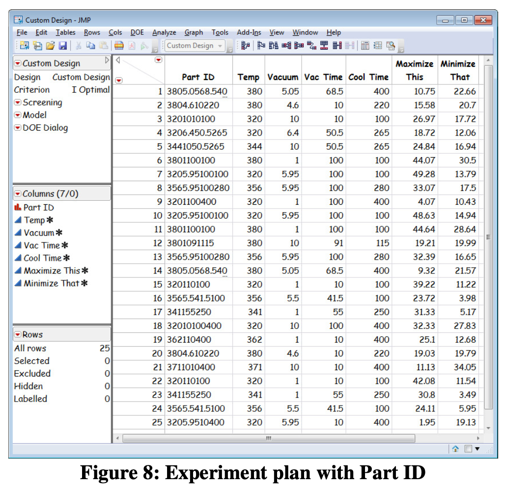Click the home icon in the status bar

pos(455,449)
